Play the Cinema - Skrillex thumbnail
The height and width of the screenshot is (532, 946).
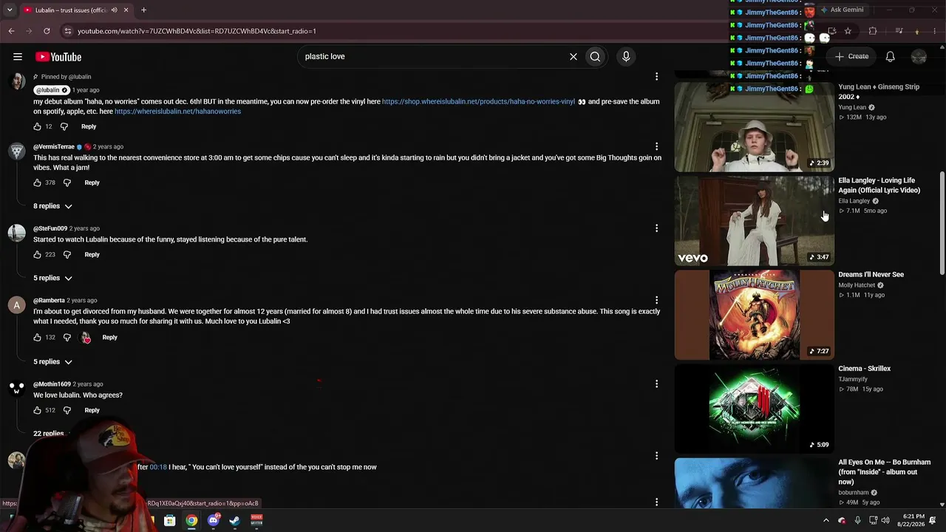754,409
